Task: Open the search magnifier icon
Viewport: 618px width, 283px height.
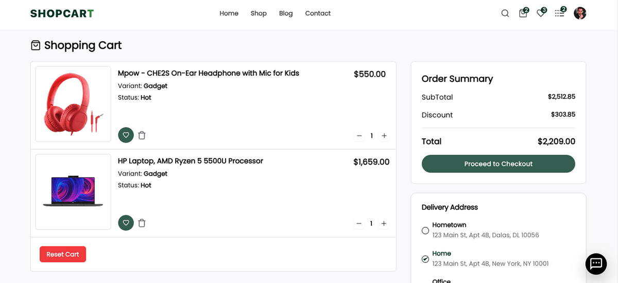Action: [505, 13]
